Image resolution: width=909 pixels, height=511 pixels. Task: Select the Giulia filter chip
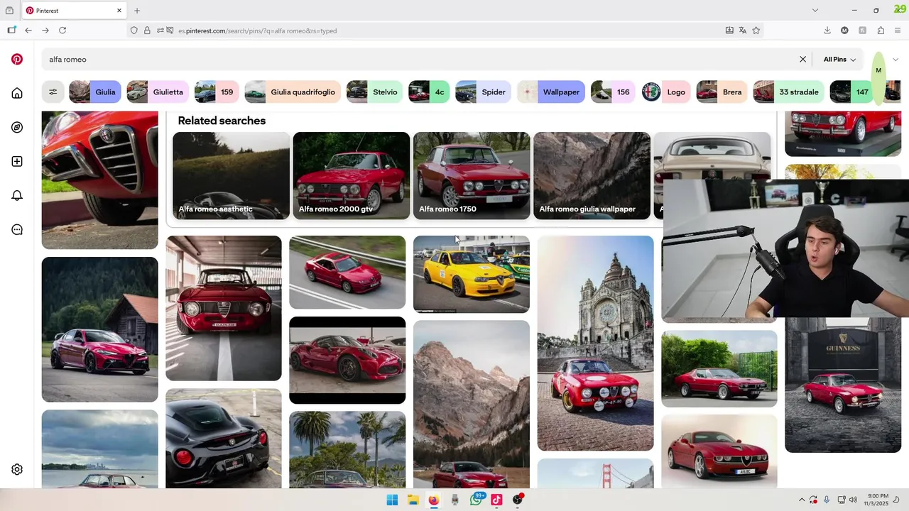coord(95,92)
